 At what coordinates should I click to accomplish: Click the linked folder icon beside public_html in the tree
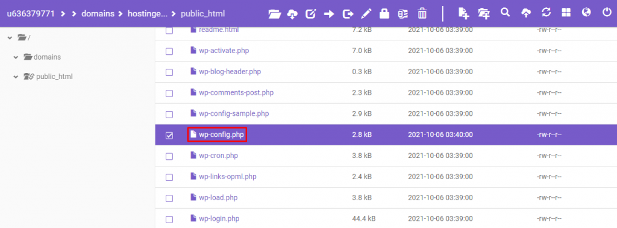(x=29, y=77)
